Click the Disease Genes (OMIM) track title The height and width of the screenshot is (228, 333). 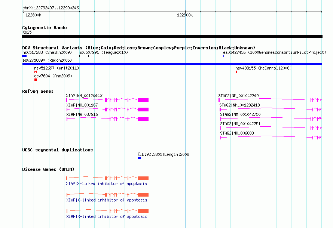(48, 169)
